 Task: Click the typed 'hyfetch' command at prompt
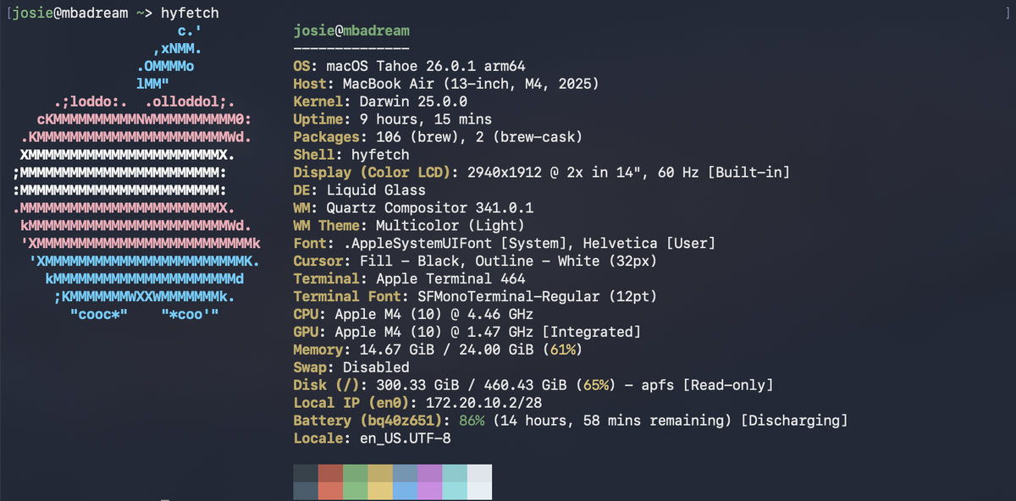tap(190, 13)
